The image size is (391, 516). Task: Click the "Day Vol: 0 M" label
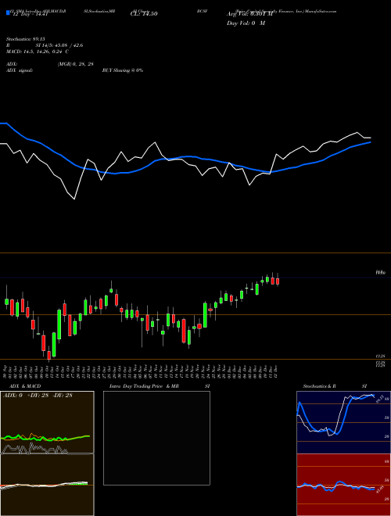tap(246, 23)
